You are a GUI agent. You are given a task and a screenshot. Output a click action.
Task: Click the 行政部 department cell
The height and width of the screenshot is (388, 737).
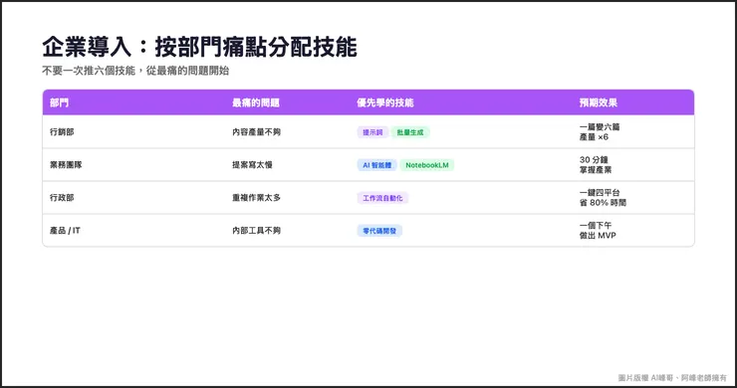(62, 198)
